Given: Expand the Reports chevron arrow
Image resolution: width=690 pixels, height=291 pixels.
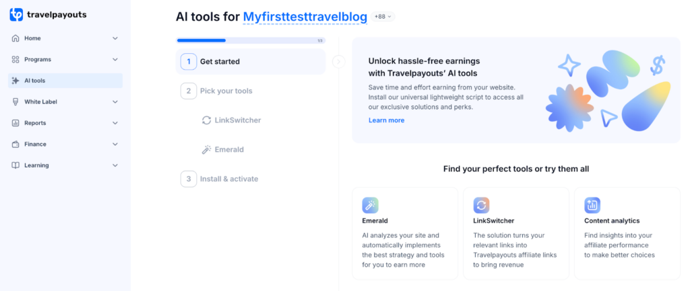Looking at the screenshot, I should 115,123.
